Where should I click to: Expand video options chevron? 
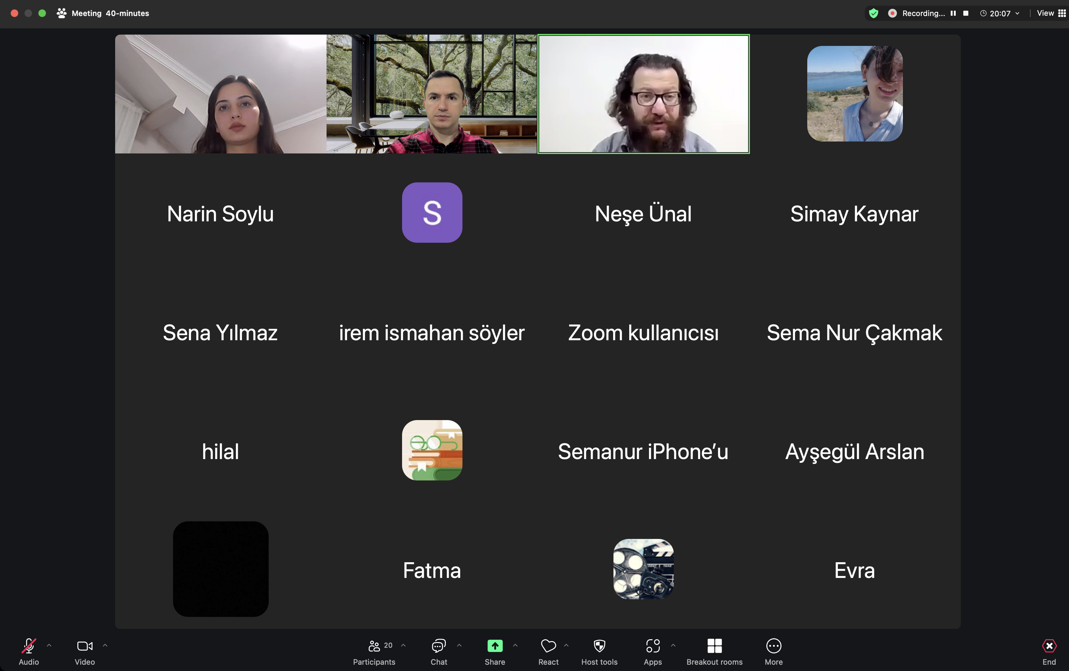point(105,645)
